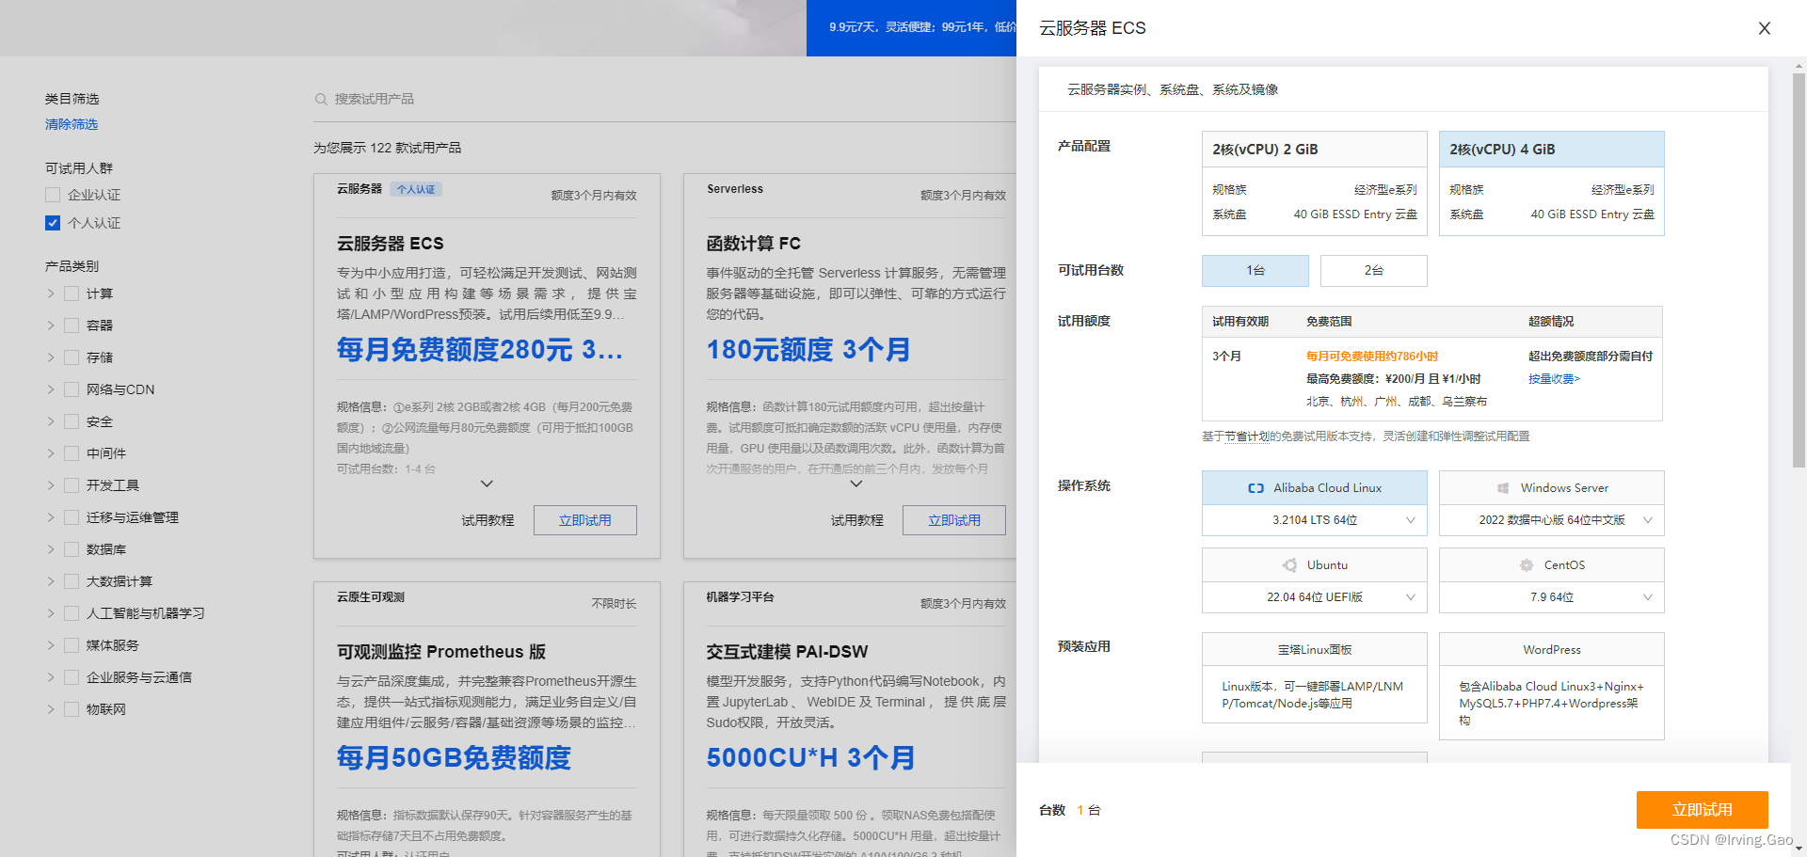Click the search magnifier icon

321,99
